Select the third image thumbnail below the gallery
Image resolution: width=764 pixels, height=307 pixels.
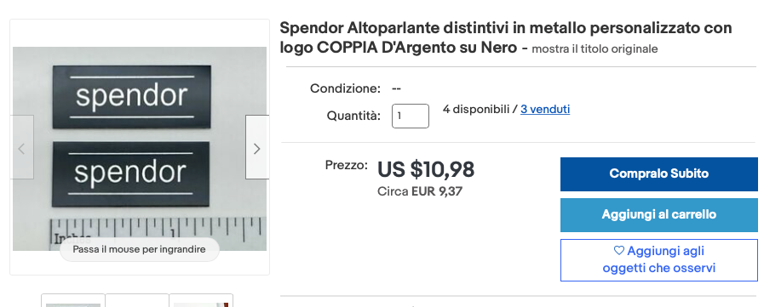click(201, 301)
